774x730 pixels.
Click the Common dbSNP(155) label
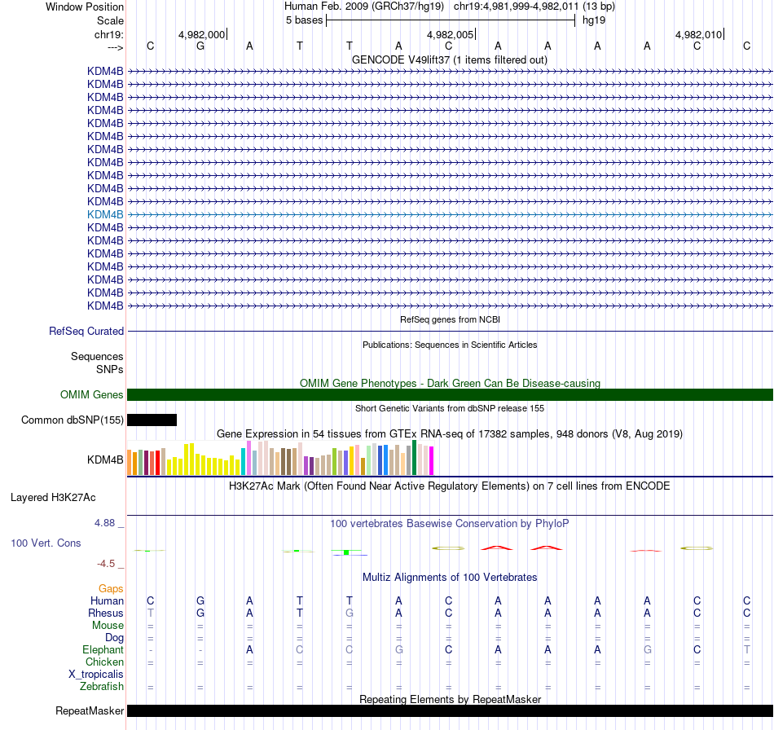73,420
